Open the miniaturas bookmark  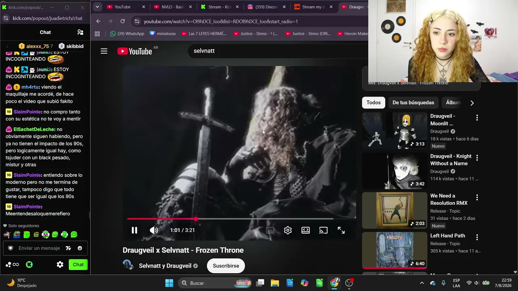click(x=163, y=34)
